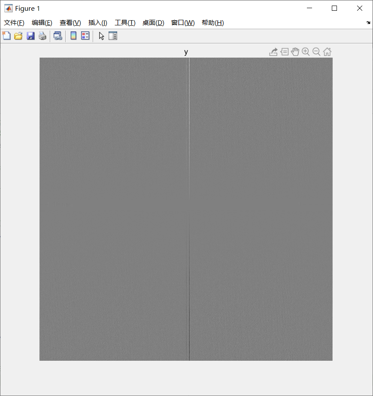Open a saved figure file

(18, 36)
